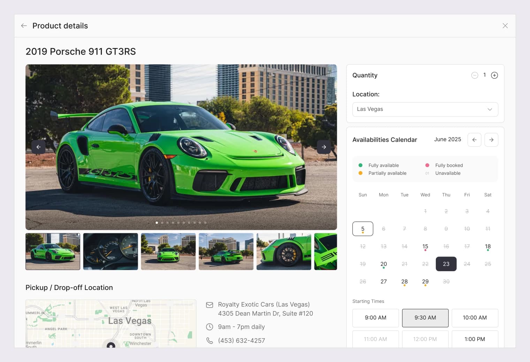Open the dashboard gauges thumbnail

[111, 252]
